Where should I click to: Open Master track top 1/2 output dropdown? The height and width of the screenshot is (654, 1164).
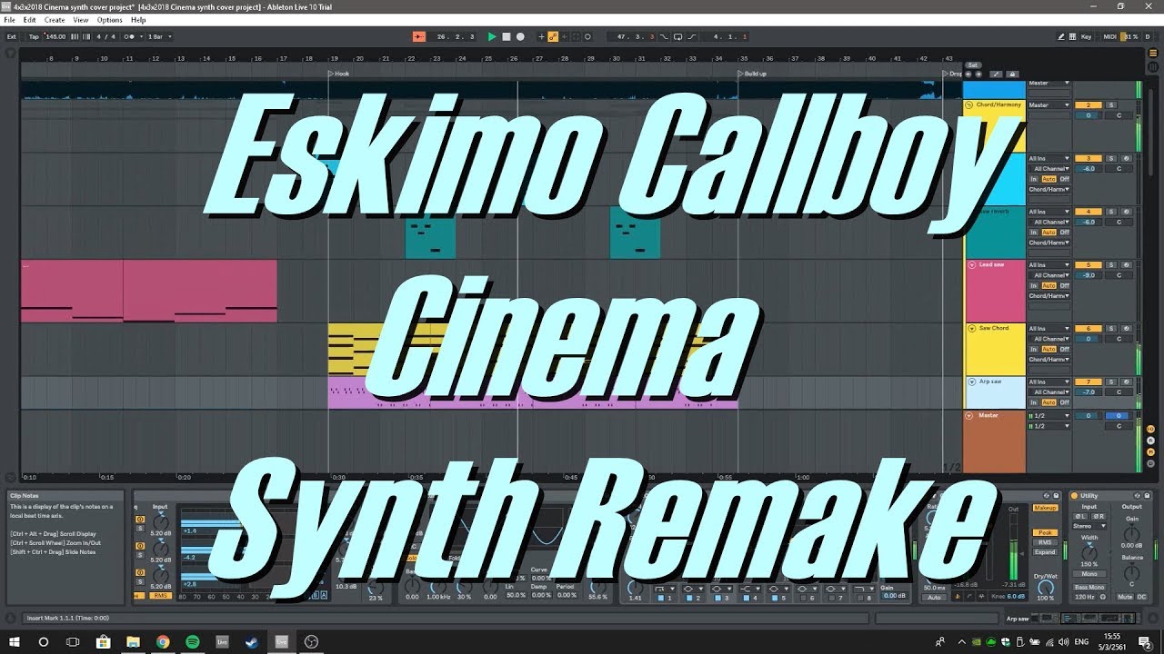pyautogui.click(x=1049, y=416)
